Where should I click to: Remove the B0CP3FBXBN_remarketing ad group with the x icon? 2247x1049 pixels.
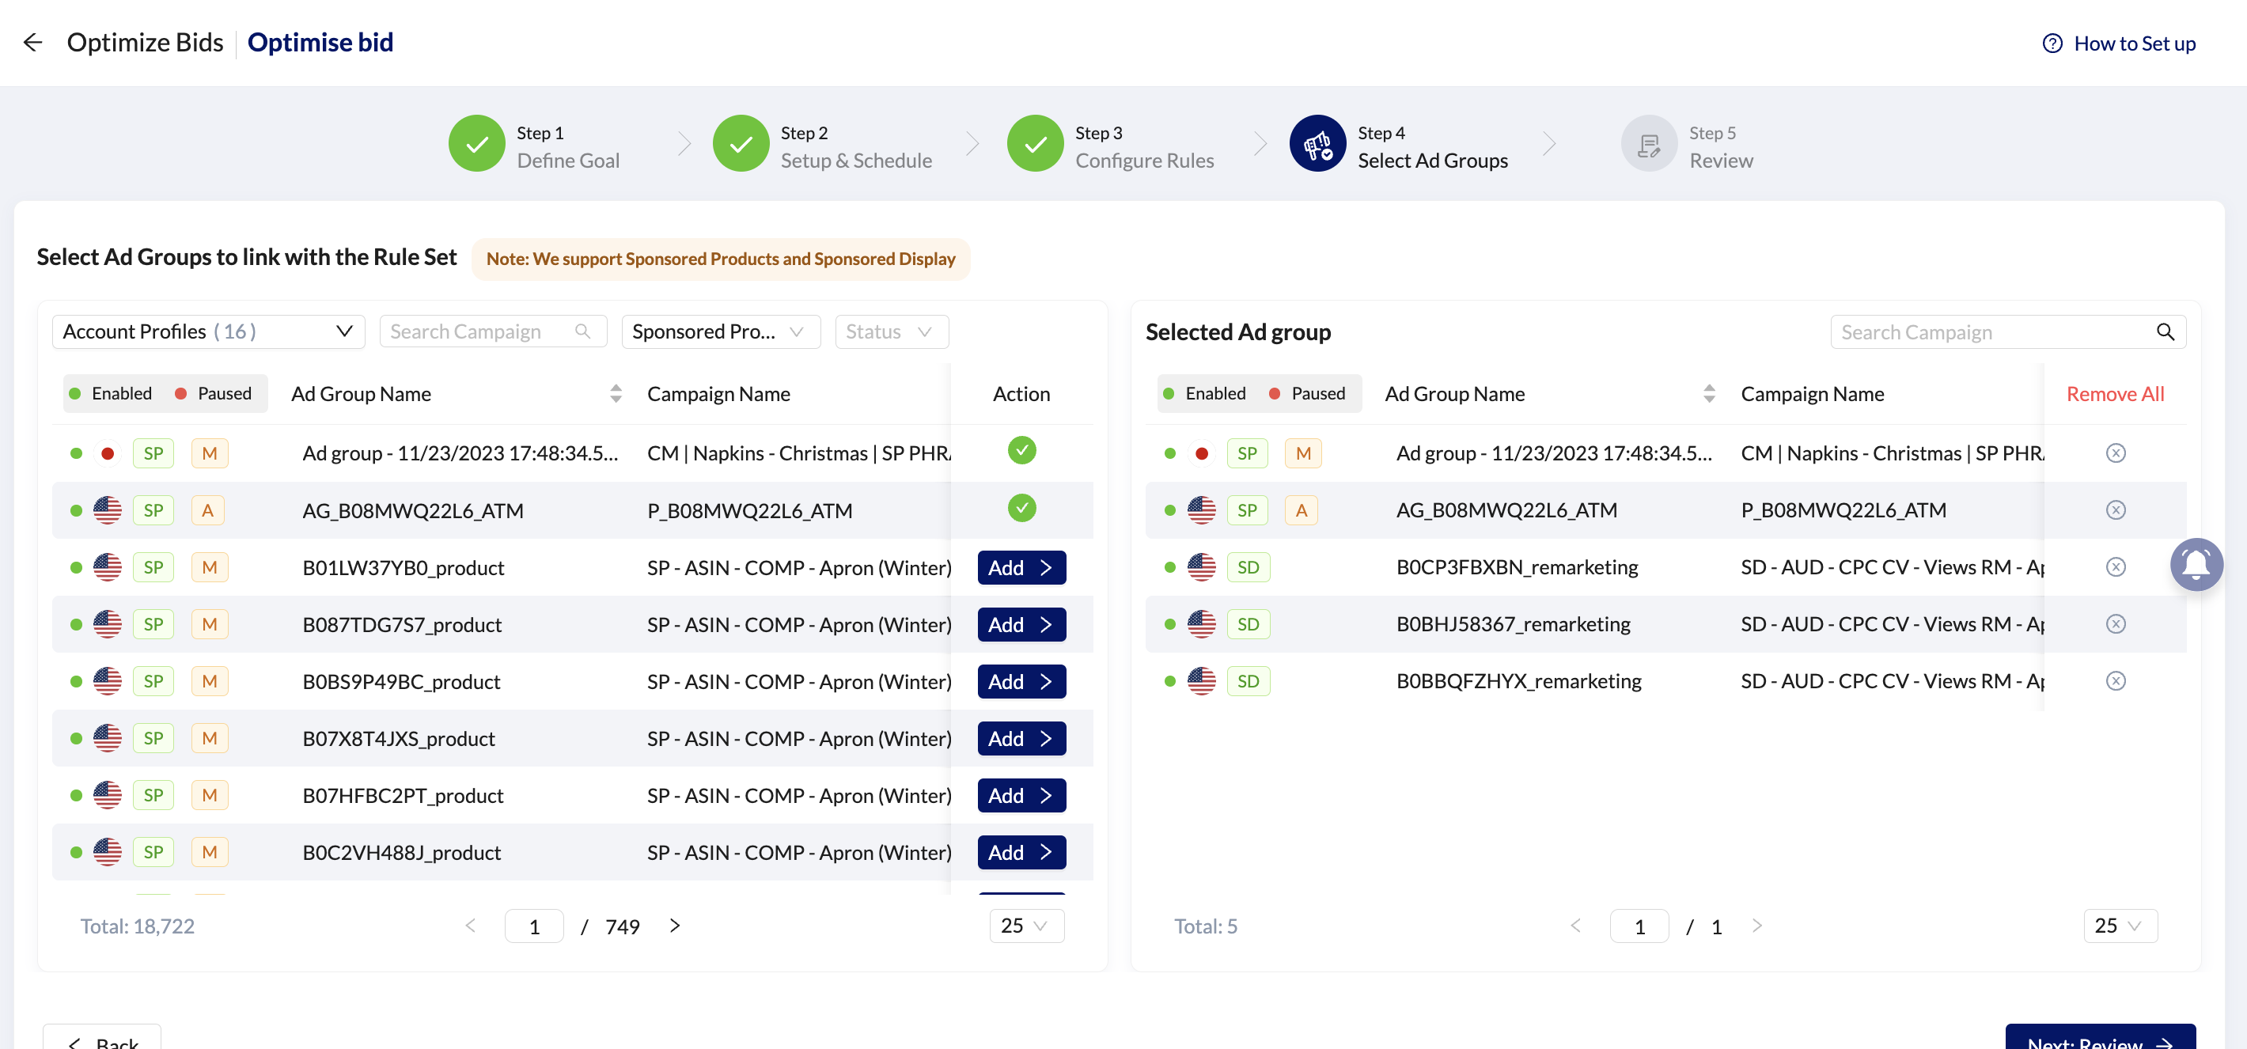click(x=2116, y=566)
